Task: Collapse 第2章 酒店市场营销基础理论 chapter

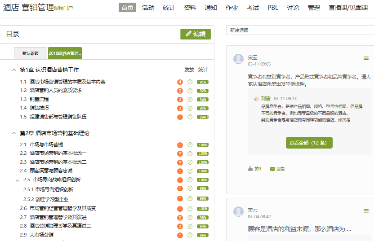Action: coord(13,133)
